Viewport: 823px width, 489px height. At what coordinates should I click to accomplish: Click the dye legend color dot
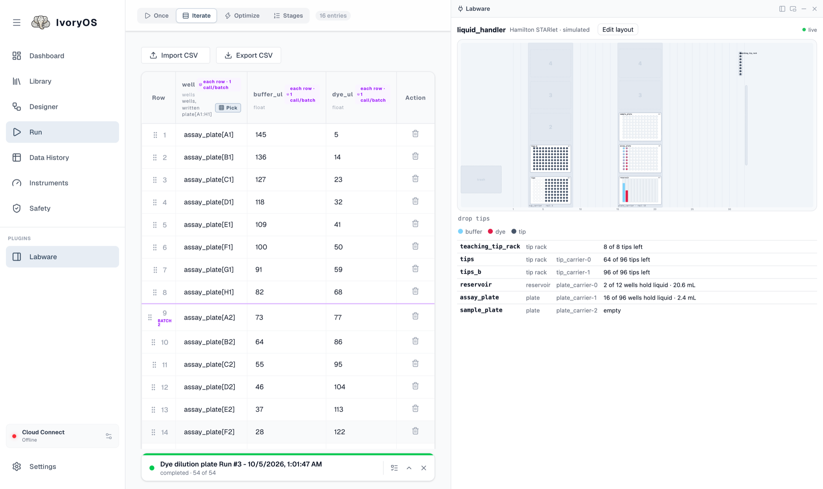490,231
